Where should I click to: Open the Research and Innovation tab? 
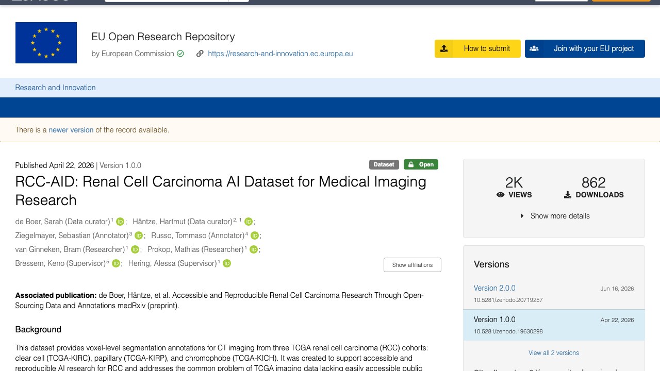55,88
